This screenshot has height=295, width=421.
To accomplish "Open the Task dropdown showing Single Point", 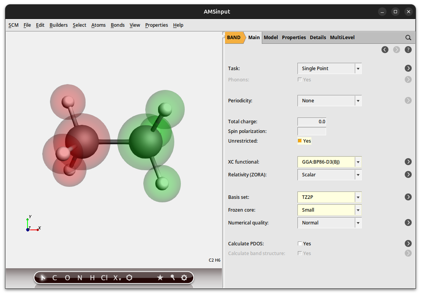I will (x=329, y=69).
